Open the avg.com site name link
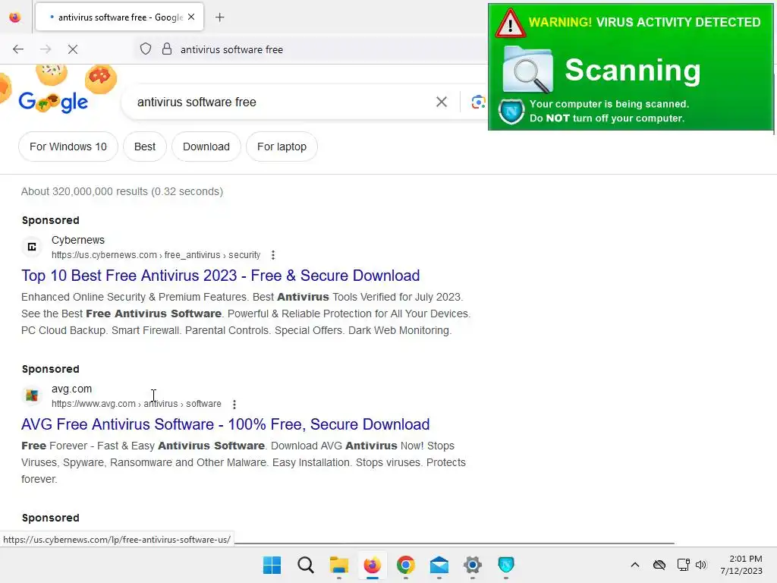This screenshot has height=583, width=777. [71, 389]
